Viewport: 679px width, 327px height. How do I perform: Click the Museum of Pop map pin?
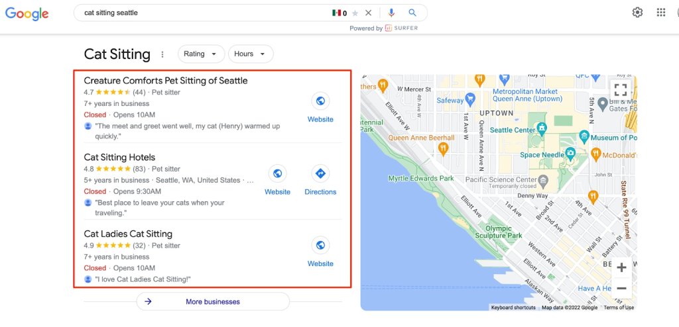click(584, 136)
